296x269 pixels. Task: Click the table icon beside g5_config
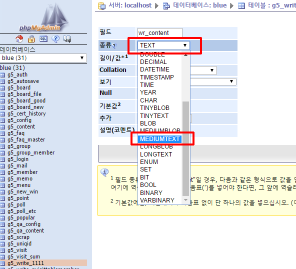tap(2, 120)
